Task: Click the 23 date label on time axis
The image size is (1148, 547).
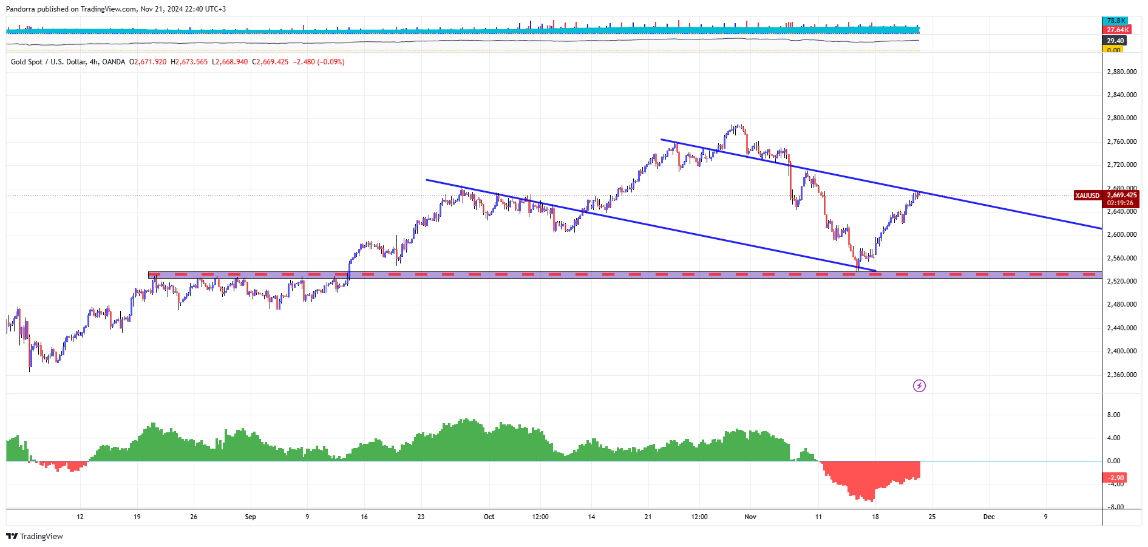Action: [x=421, y=517]
